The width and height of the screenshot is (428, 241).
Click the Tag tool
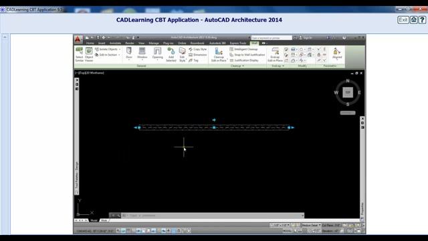click(x=193, y=60)
